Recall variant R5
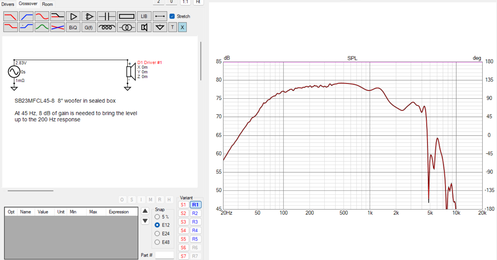Image resolution: width=497 pixels, height=260 pixels. point(195,239)
